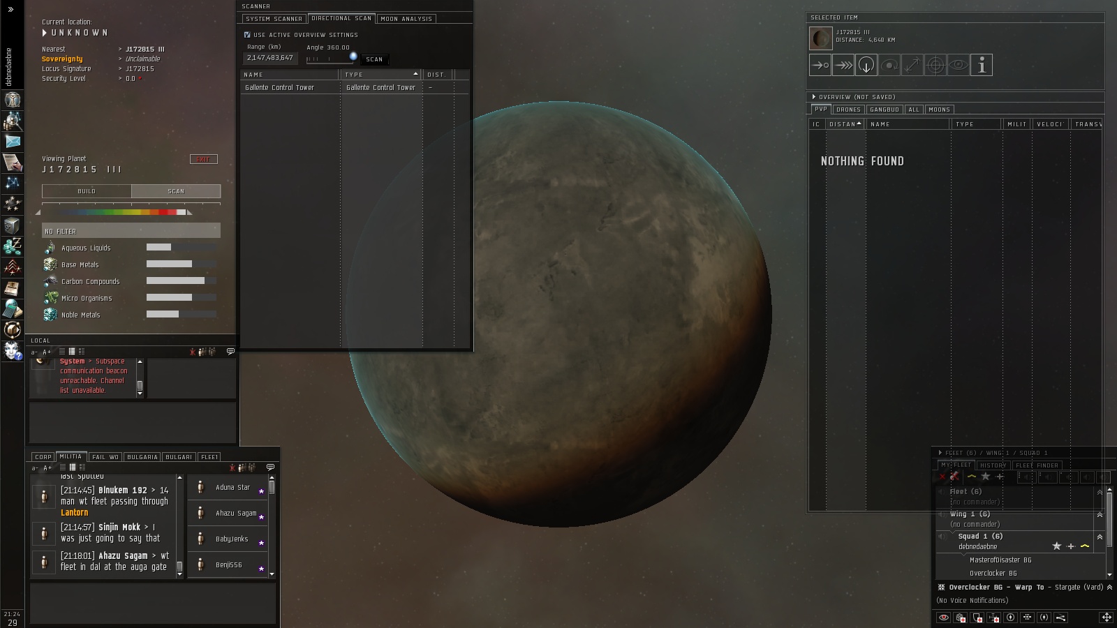
Task: Click the red Exit planet view button
Action: click(203, 159)
